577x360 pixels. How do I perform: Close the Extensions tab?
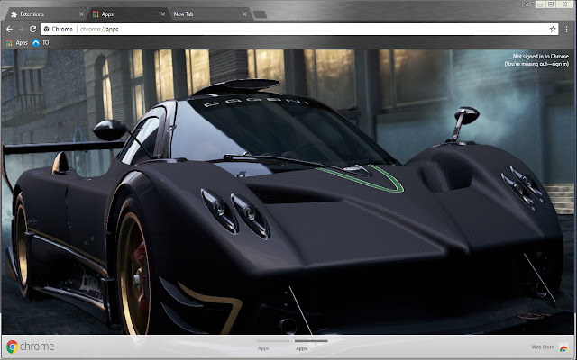[81, 14]
